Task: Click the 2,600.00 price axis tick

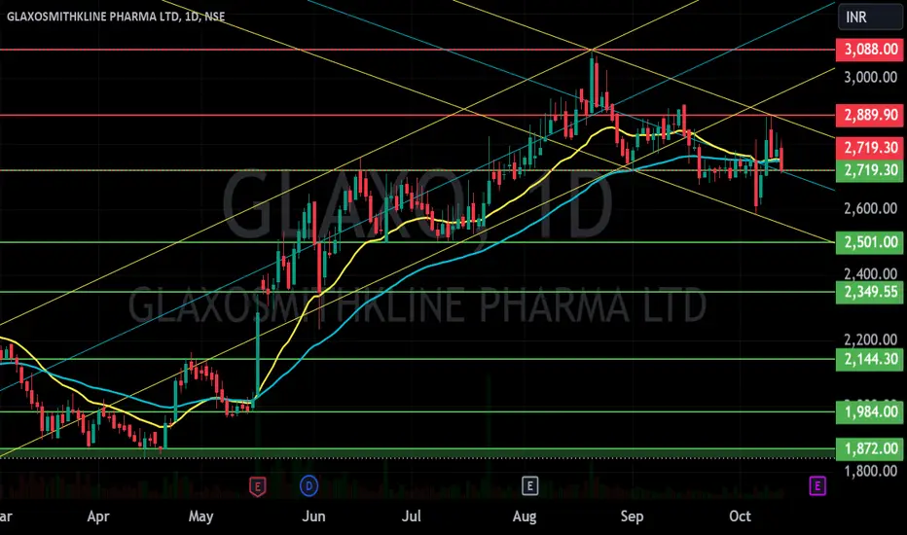Action: tap(871, 209)
